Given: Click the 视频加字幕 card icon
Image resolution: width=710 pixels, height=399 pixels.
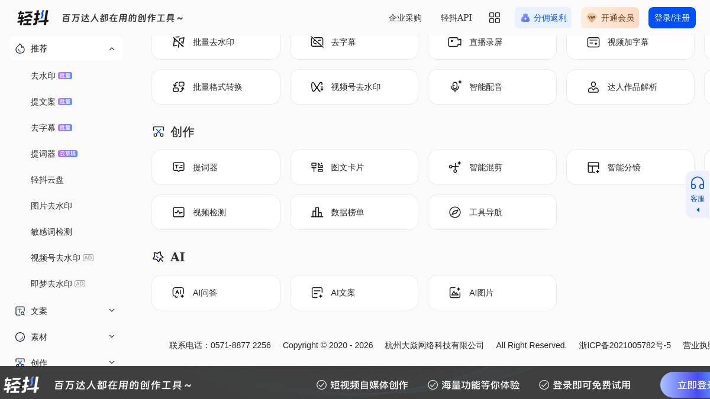Looking at the screenshot, I should (593, 42).
